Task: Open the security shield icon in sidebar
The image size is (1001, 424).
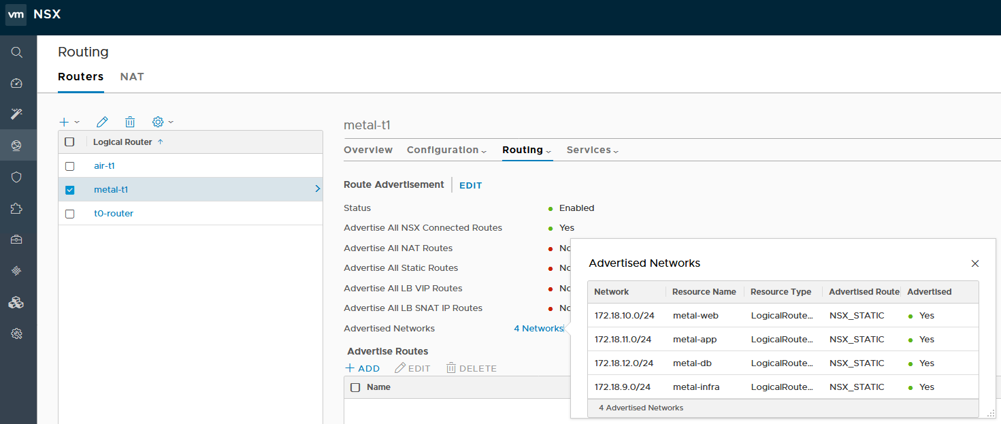Action: pos(17,177)
